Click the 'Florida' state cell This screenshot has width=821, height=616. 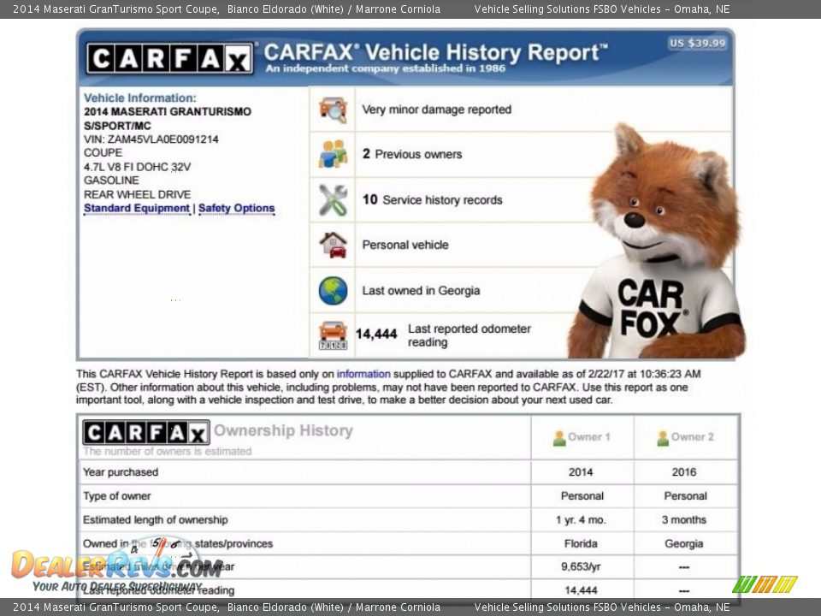[582, 544]
